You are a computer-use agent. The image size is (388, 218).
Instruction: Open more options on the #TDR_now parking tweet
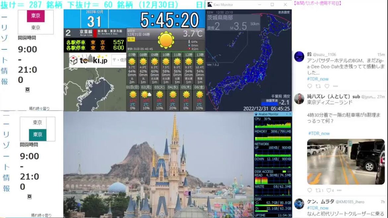pos(340,190)
